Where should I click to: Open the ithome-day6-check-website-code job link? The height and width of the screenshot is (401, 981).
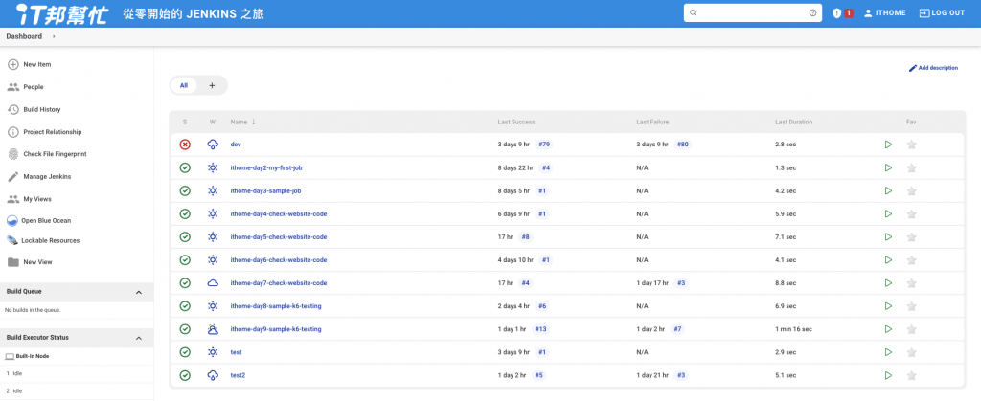[279, 260]
